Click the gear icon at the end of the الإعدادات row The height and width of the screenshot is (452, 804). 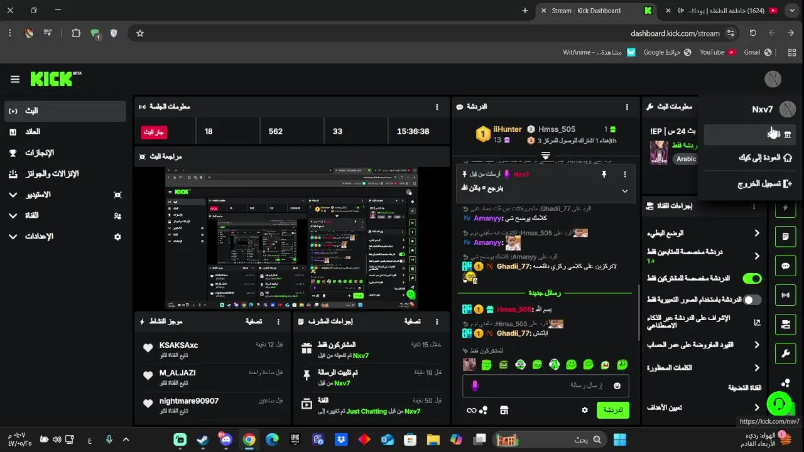point(117,237)
